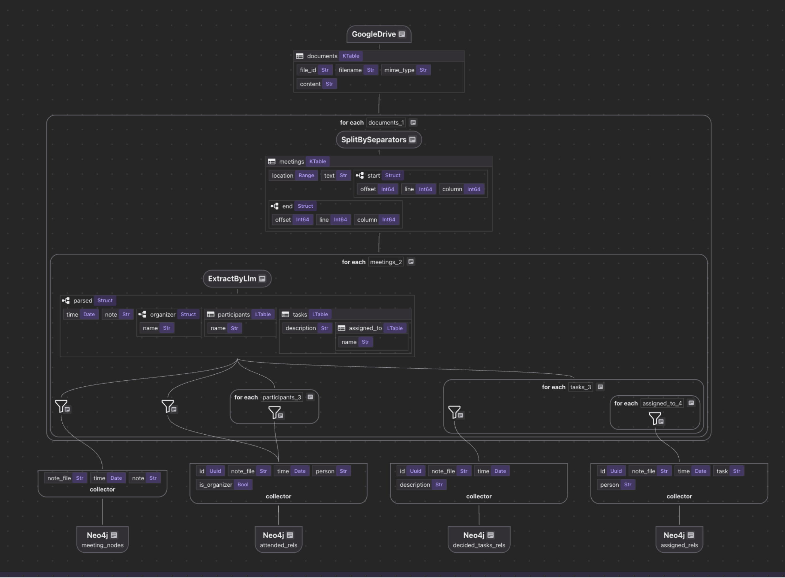
Task: Open the note icon beside documents_1 scope
Action: (x=413, y=122)
